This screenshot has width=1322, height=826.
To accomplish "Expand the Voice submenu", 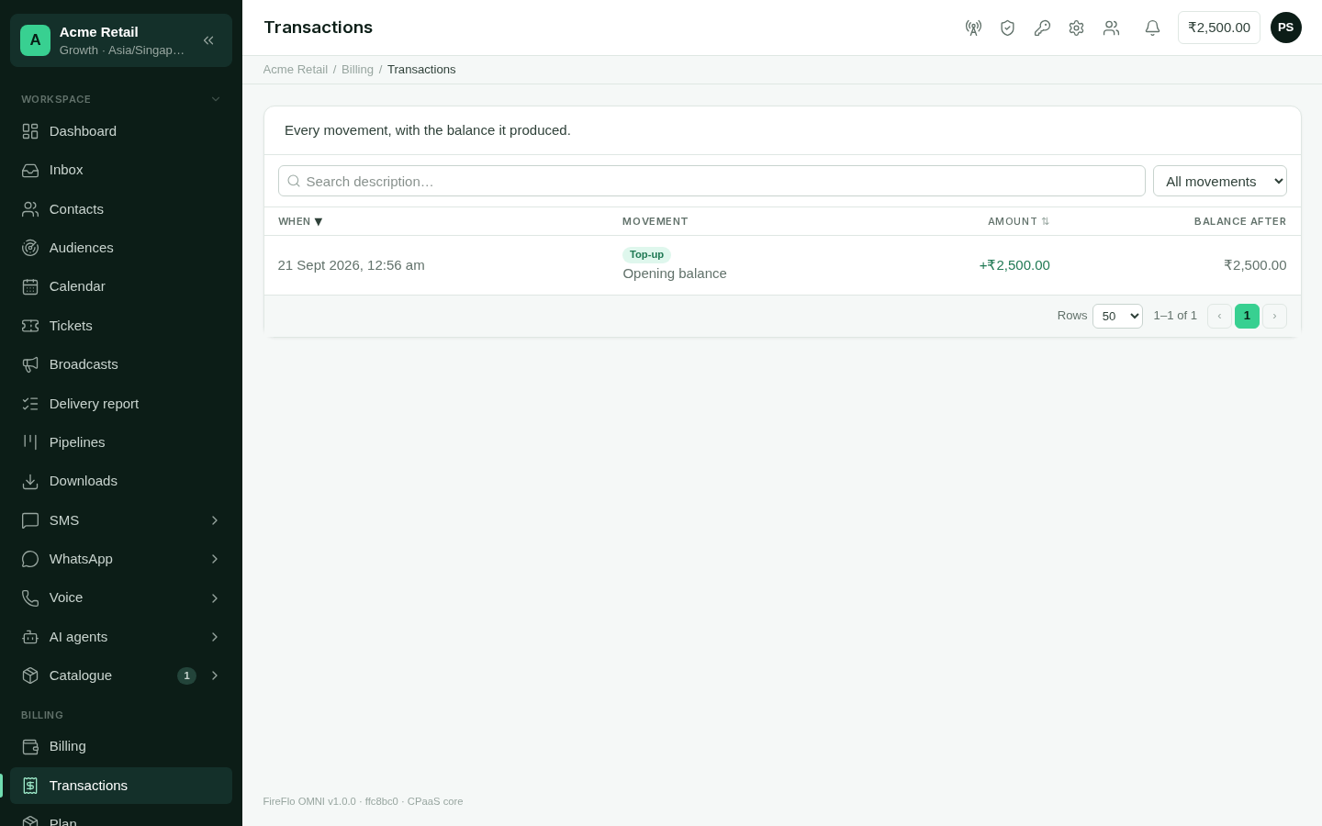I will click(215, 597).
